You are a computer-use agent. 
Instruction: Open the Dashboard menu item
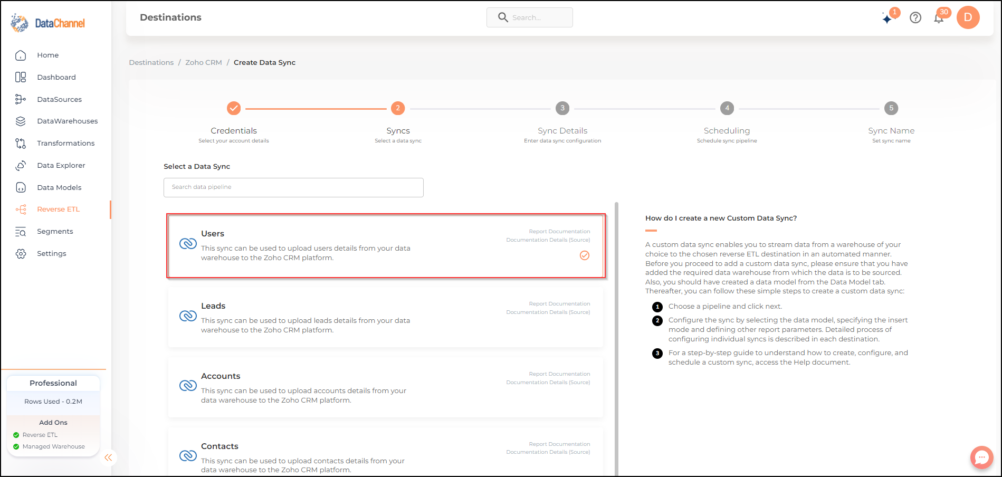coord(56,77)
